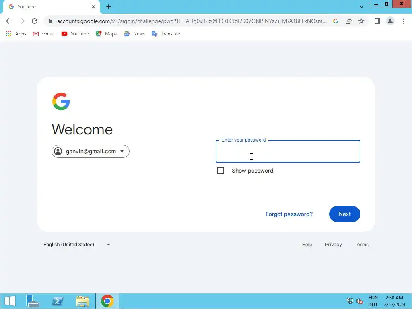Viewport: 412px width, 309px height.
Task: Click the browser forward arrow
Action: 22,21
